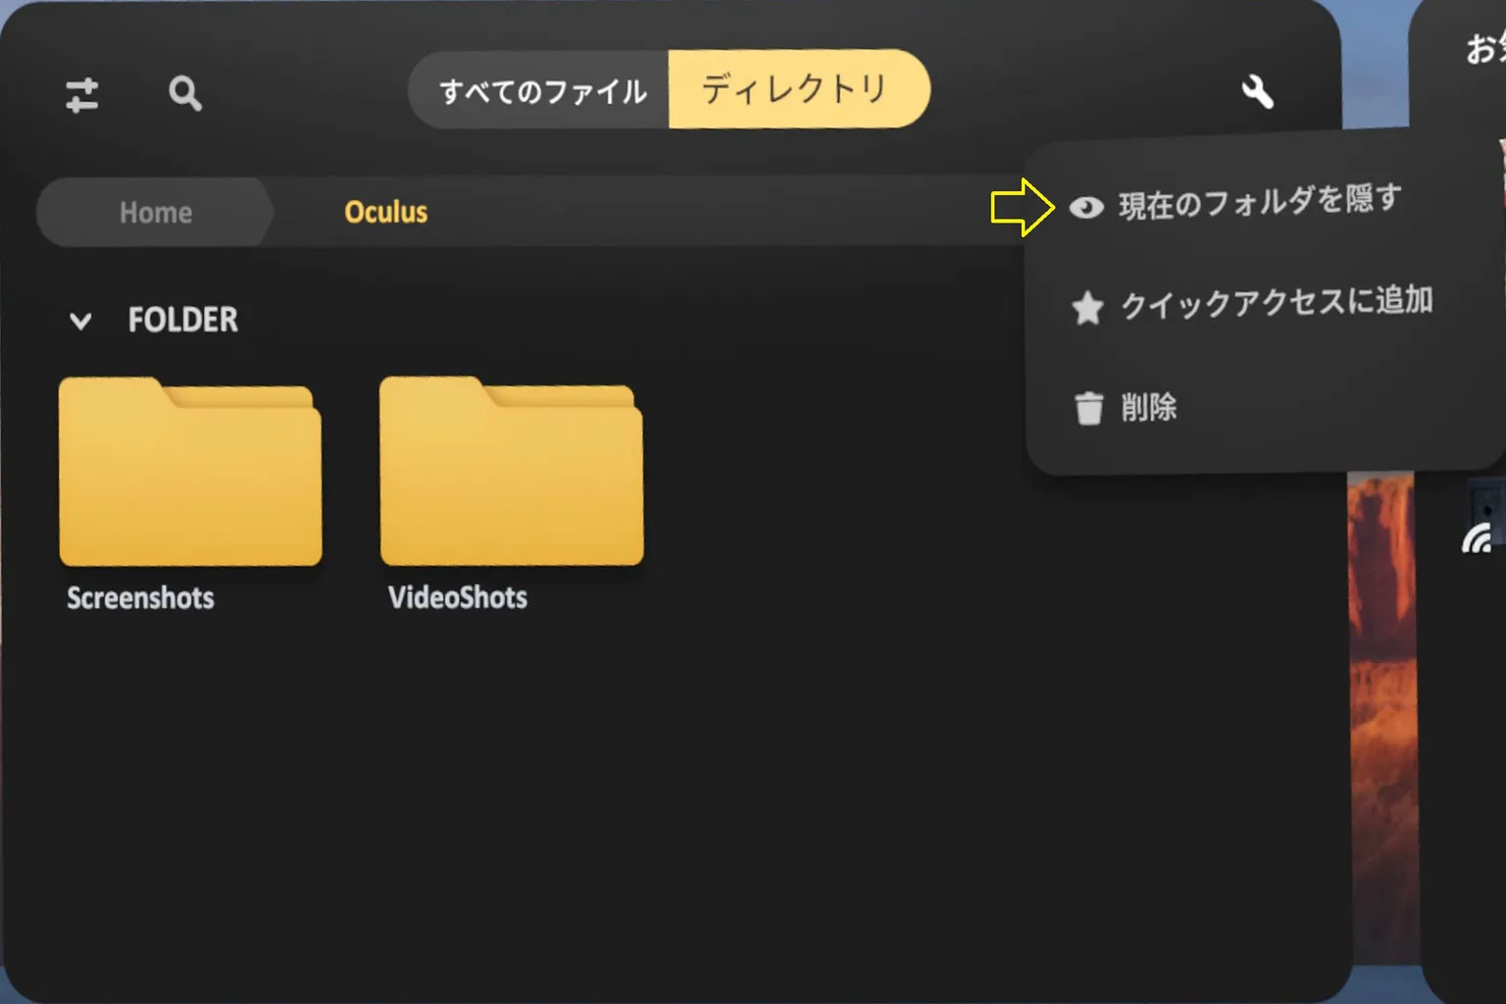The image size is (1506, 1004).
Task: Click the star quick access icon
Action: (x=1087, y=309)
